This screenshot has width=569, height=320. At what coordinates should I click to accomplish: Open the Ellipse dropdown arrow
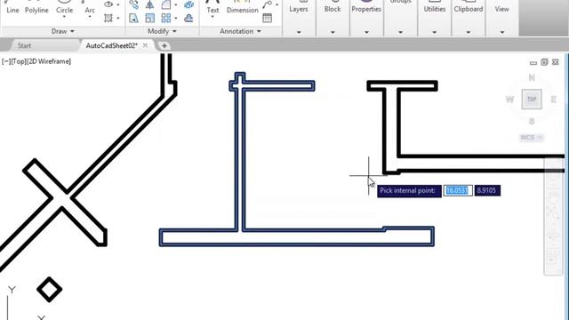[x=118, y=4]
